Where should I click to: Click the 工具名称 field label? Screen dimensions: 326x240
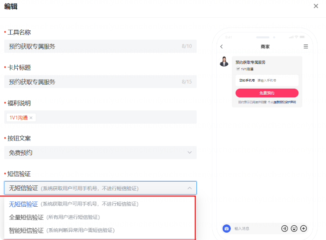point(19,32)
